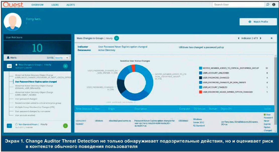The image size is (279, 152).
Task: Click User Risk Score value 10
Action: pyautogui.click(x=37, y=48)
